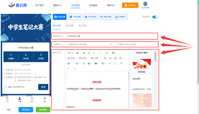Click the start time field 2025-01-16 15:24:54
The height and width of the screenshot is (114, 199).
click(86, 44)
